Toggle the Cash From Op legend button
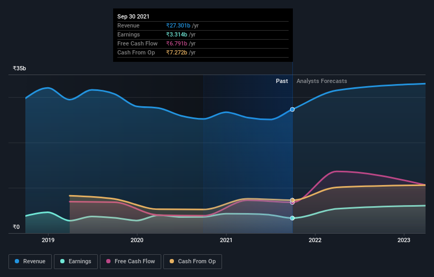 pyautogui.click(x=192, y=262)
